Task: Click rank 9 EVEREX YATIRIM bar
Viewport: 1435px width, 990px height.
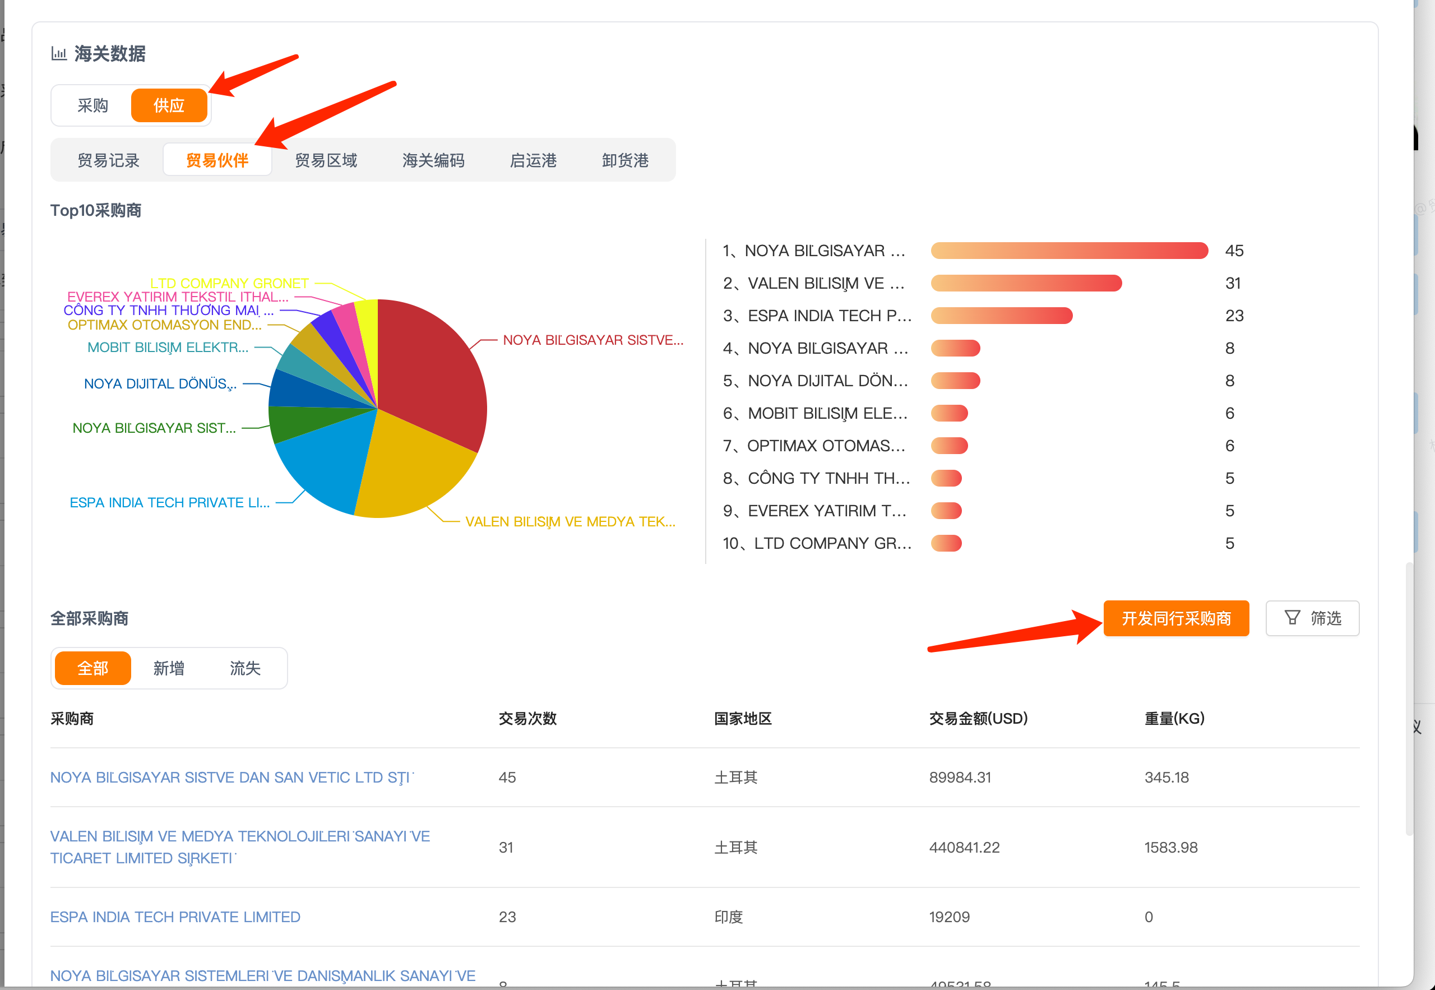Action: (946, 511)
